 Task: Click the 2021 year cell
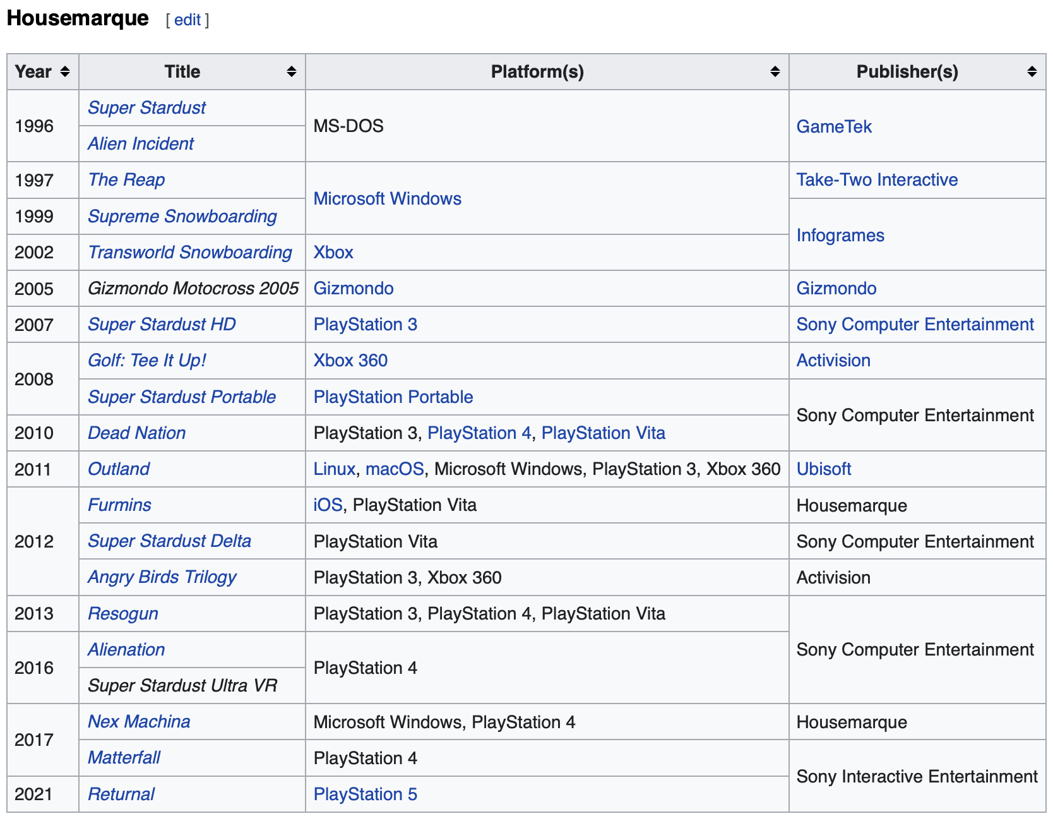click(x=43, y=794)
